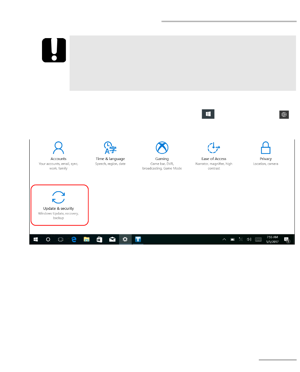
Task: Open File Explorer from the taskbar
Action: point(87,239)
